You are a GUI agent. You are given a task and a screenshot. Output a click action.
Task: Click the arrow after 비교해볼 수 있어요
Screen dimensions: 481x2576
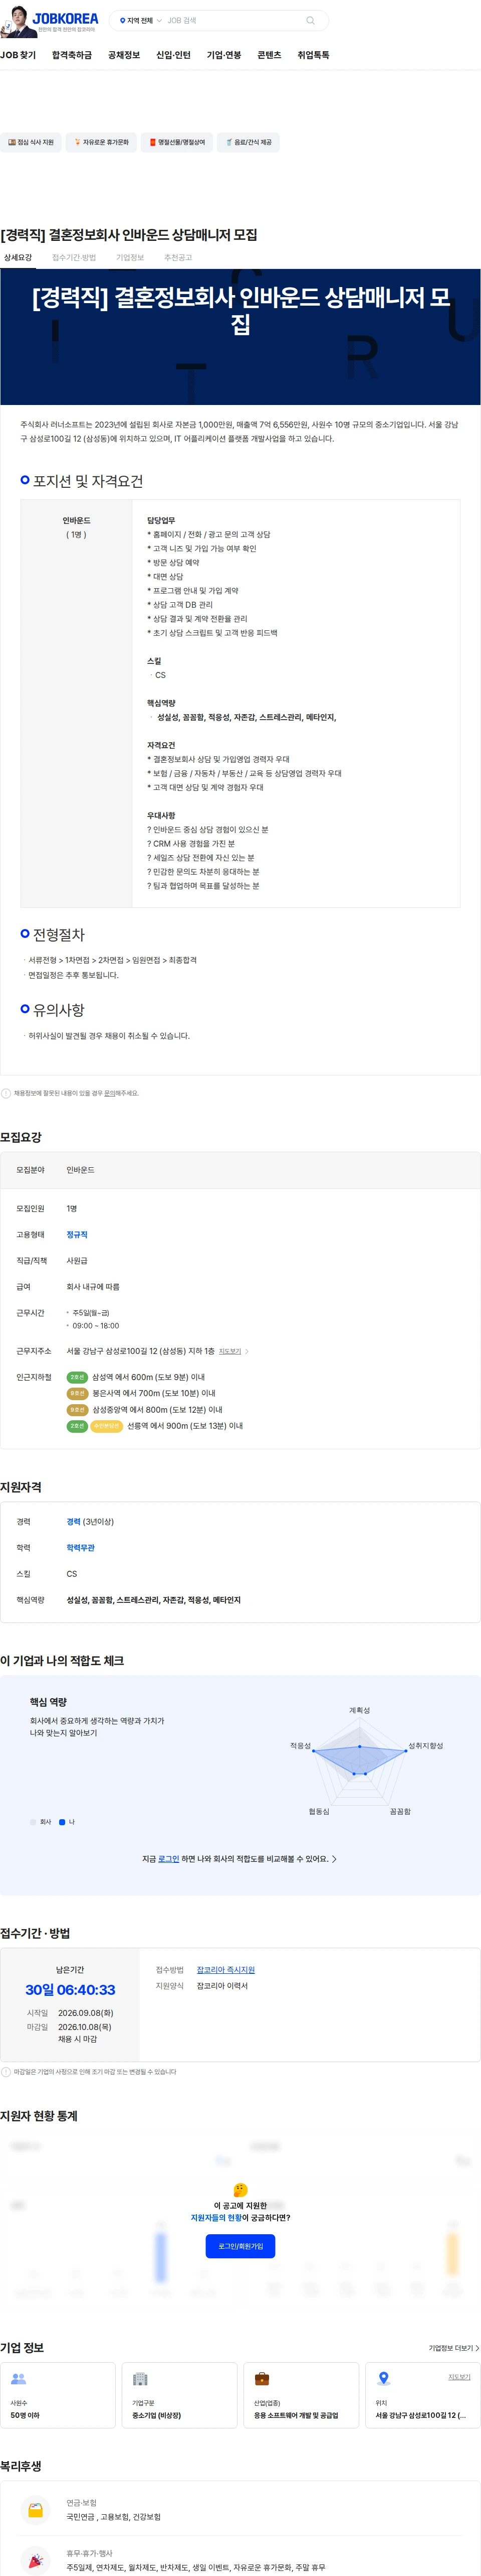click(x=334, y=1858)
